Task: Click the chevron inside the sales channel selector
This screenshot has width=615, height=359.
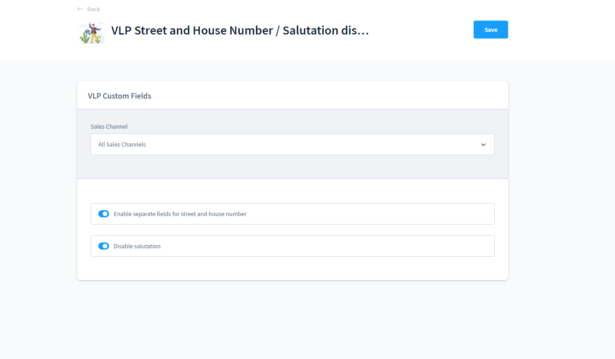Action: [483, 144]
